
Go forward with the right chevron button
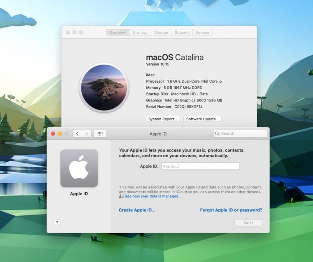(x=86, y=134)
